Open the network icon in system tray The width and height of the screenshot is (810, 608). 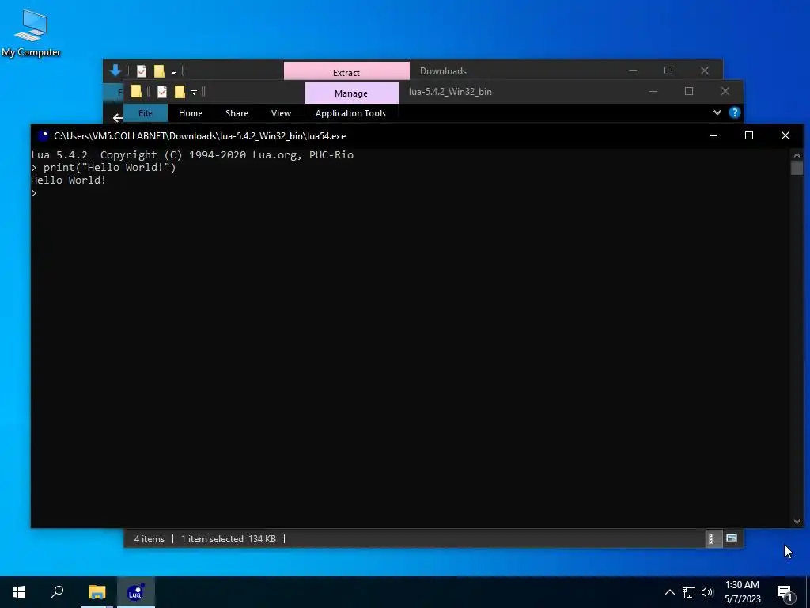pos(689,592)
